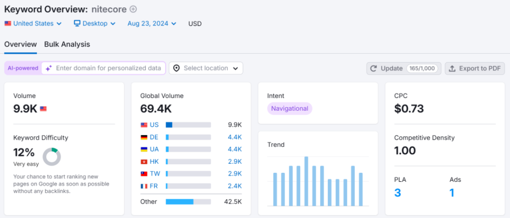510x218 pixels.
Task: Open the Select location dropdown
Action: (x=206, y=68)
